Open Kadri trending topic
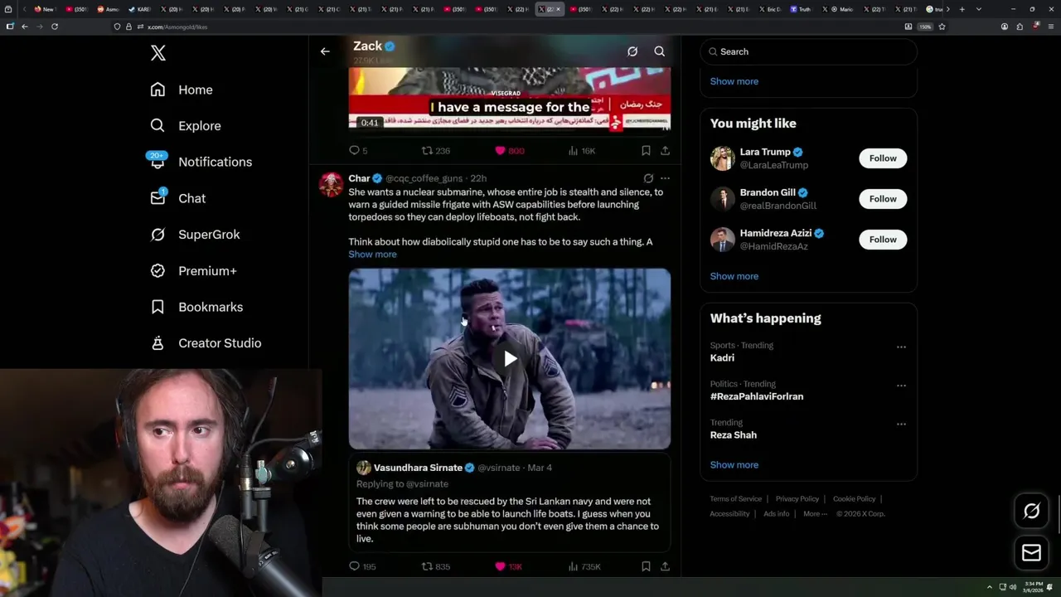The height and width of the screenshot is (597, 1061). tap(722, 358)
